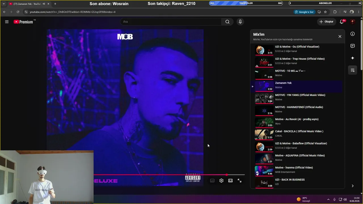Click the Trap House video thumbnail

click(x=264, y=62)
